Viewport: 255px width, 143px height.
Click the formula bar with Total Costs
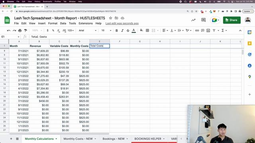point(137,37)
